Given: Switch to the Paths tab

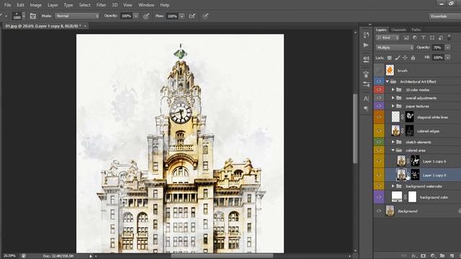Looking at the screenshot, I should coord(416,29).
